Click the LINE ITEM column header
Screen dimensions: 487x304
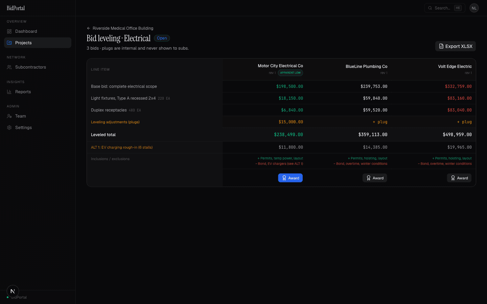click(100, 70)
